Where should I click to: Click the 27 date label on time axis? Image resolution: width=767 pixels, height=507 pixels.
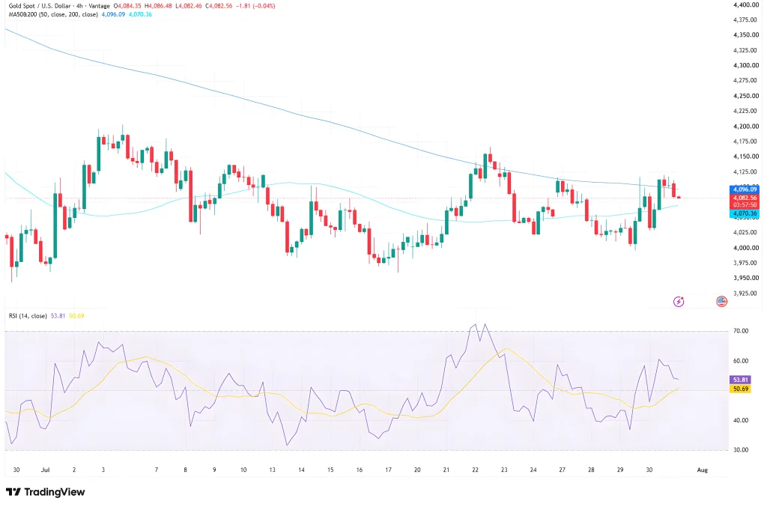(x=562, y=470)
